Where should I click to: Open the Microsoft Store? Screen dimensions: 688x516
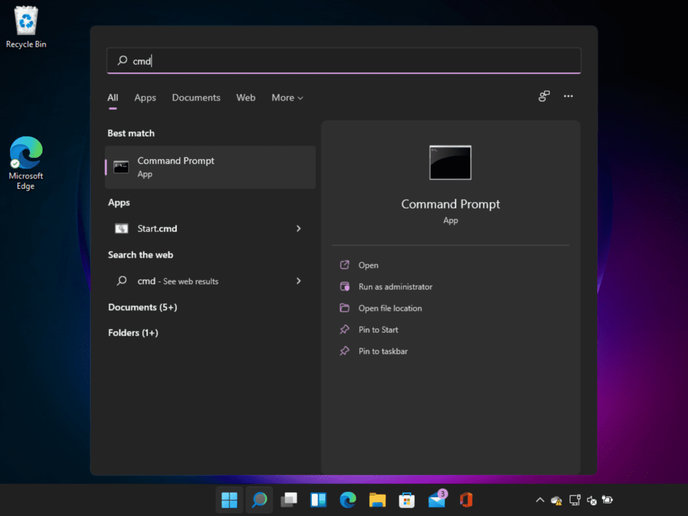coord(407,499)
